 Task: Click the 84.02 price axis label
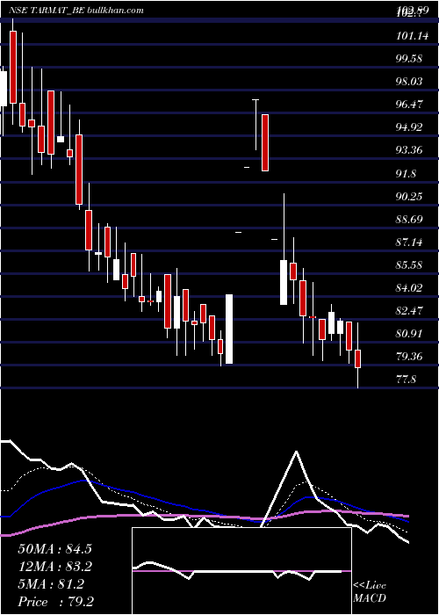pyautogui.click(x=409, y=287)
